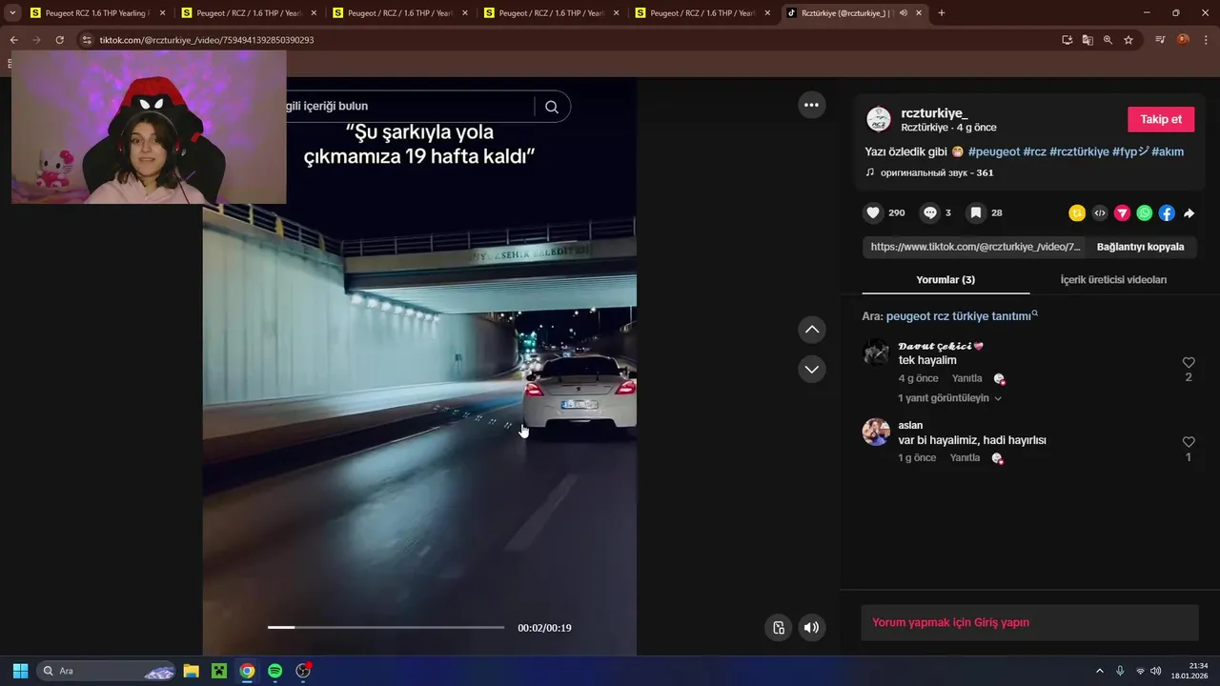Click the search magnifier in video overlay
The image size is (1220, 686).
coord(552,107)
